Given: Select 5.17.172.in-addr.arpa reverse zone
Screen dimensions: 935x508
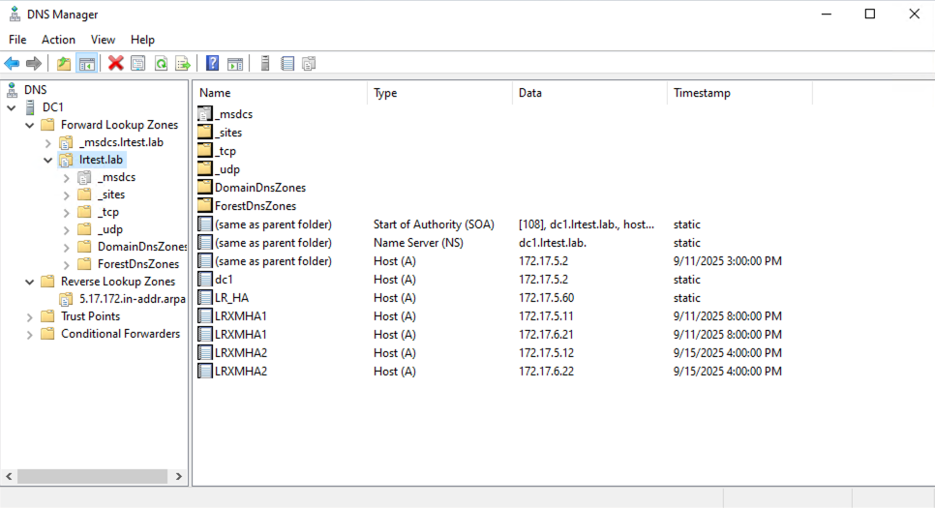Looking at the screenshot, I should coord(130,299).
